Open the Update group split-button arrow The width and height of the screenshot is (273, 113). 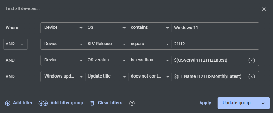(263, 103)
